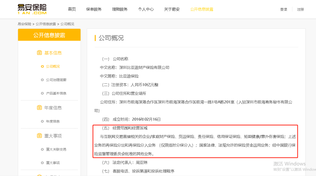Click 易安保险 in the breadcrumb path
316x176 pixels.
24,24
